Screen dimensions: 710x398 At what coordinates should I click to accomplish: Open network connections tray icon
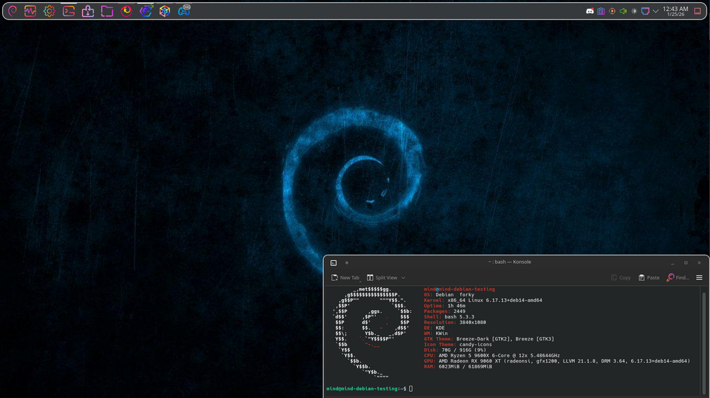646,11
